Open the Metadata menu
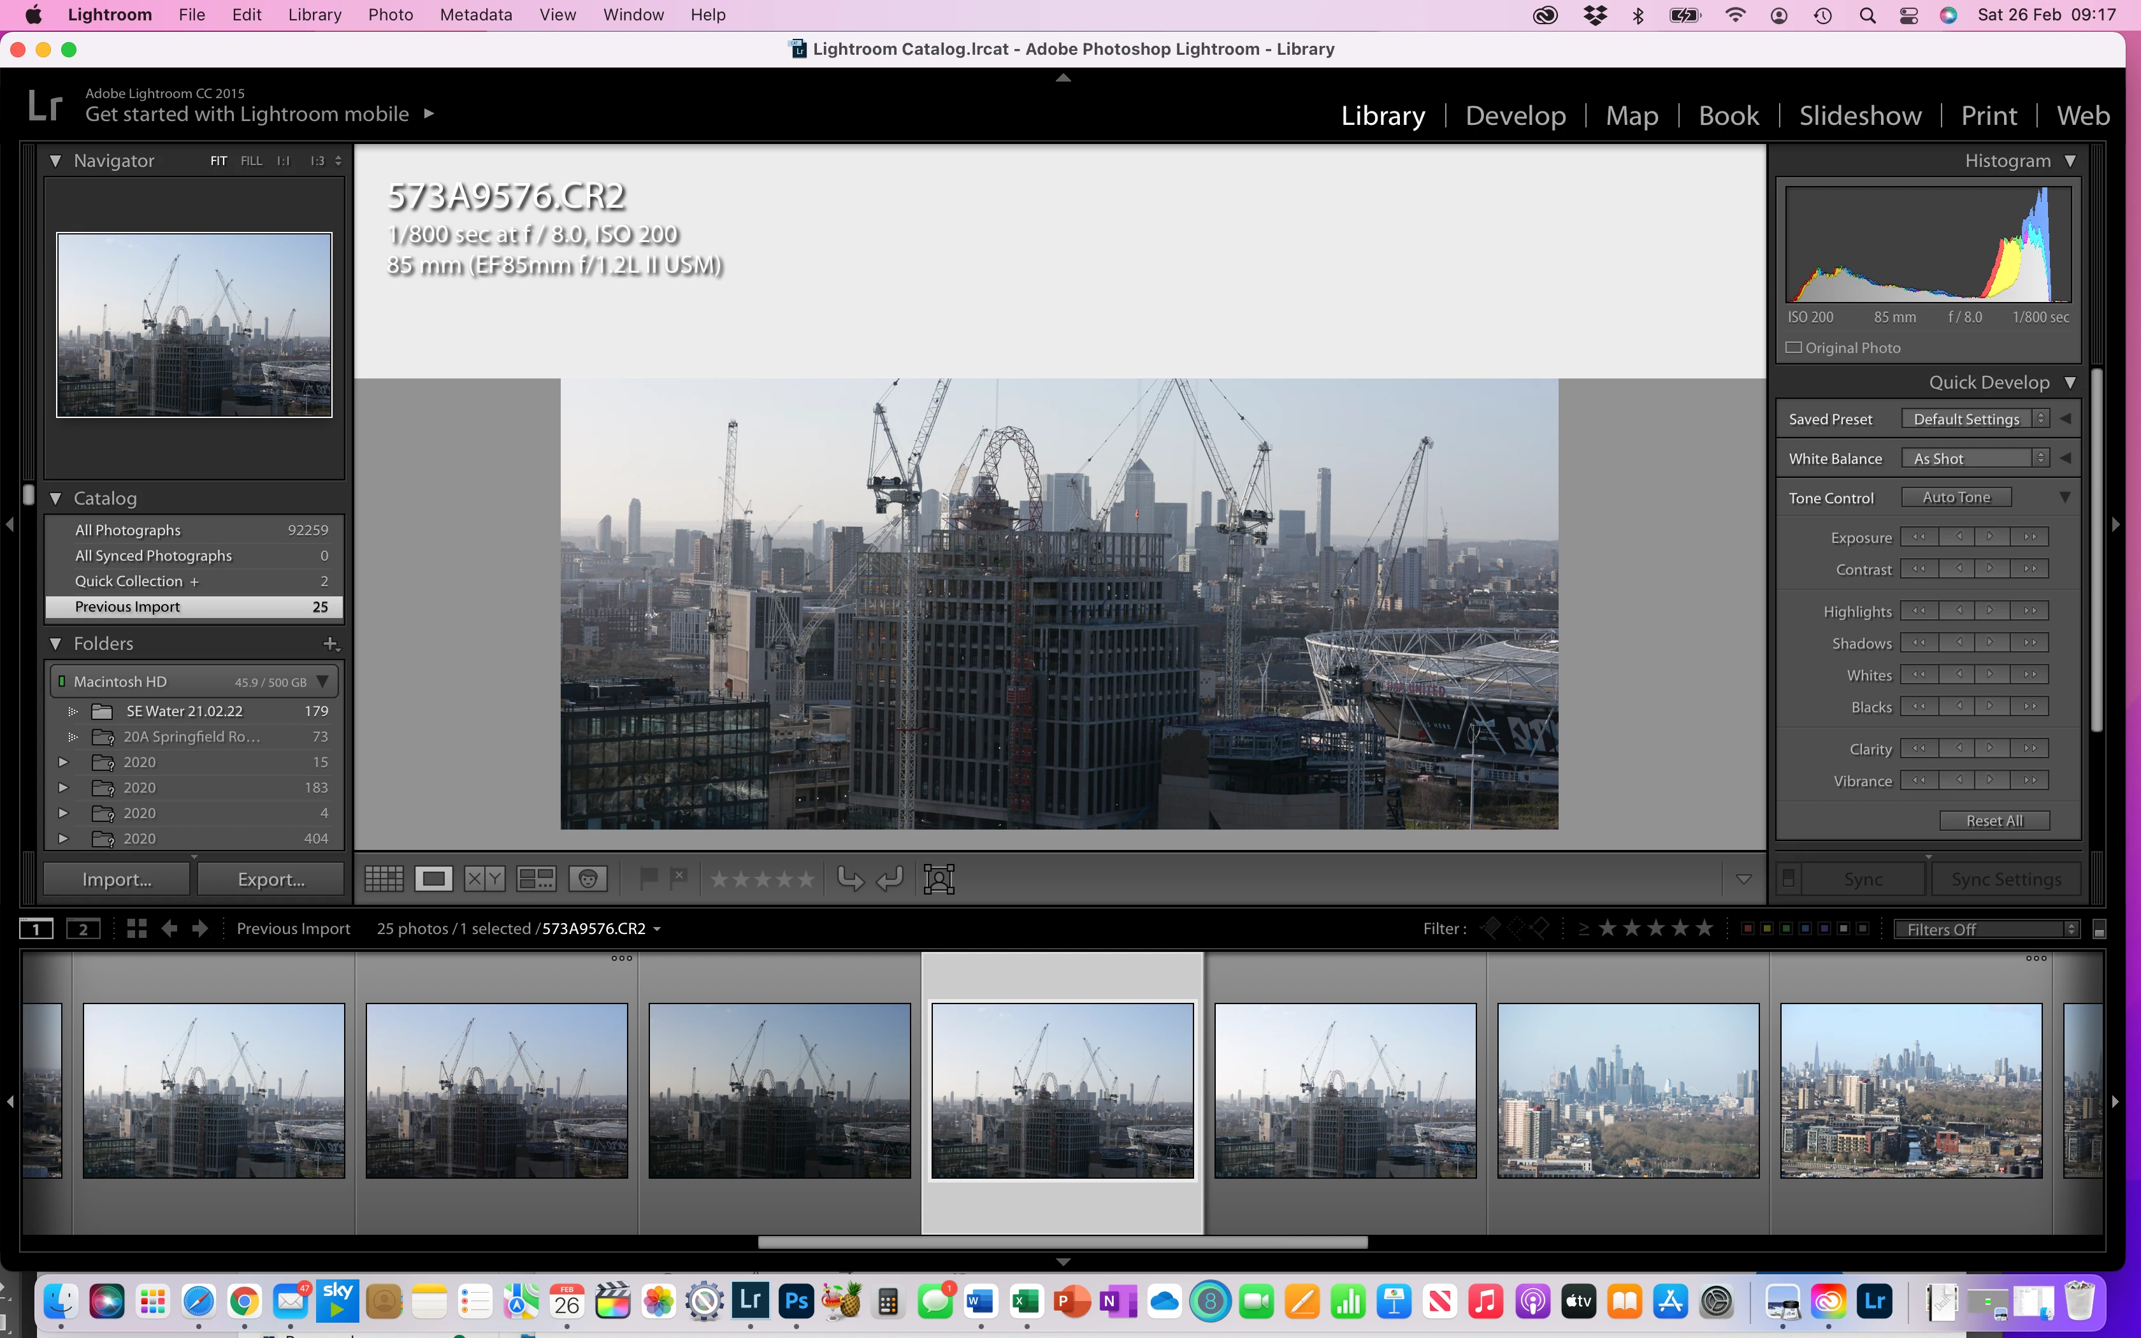The height and width of the screenshot is (1338, 2141). (x=475, y=15)
